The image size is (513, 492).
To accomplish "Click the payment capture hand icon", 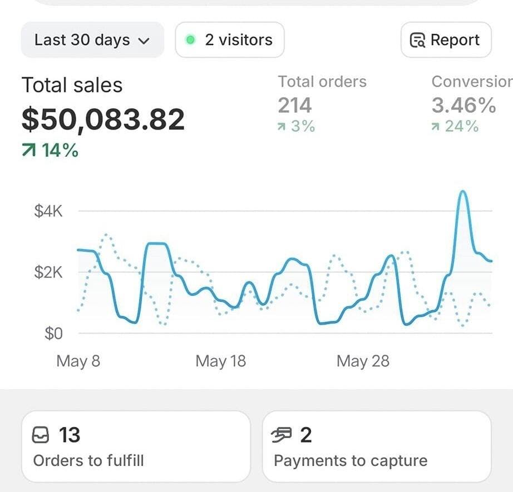I will 283,435.
